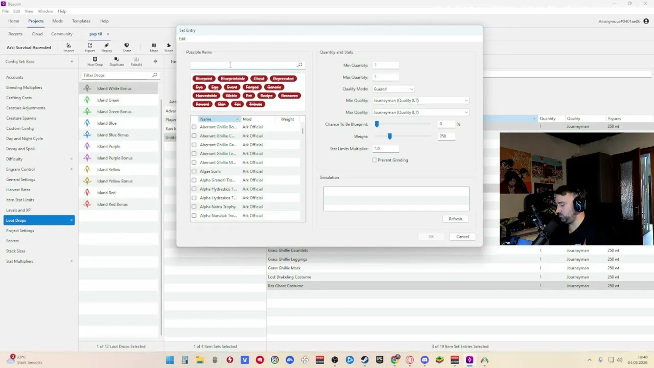The image size is (654, 368).
Task: Adjust the Weight slider
Action: [390, 136]
